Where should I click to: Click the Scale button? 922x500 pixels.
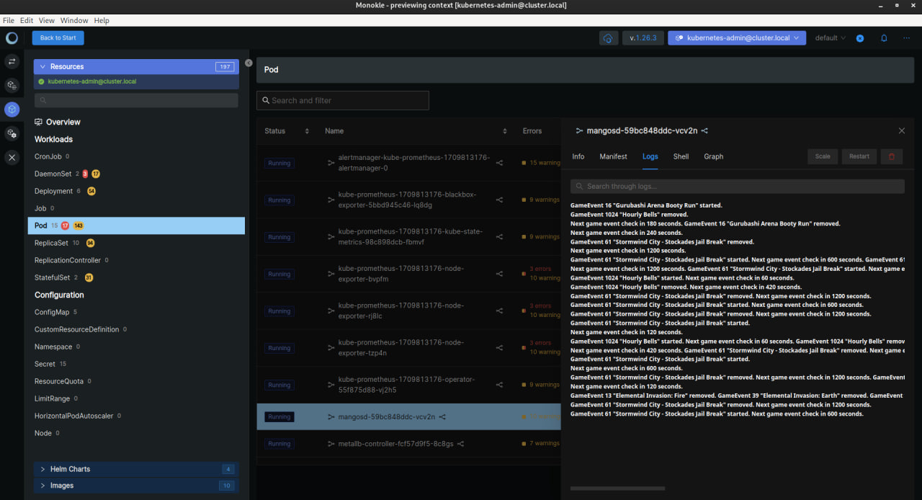(823, 156)
